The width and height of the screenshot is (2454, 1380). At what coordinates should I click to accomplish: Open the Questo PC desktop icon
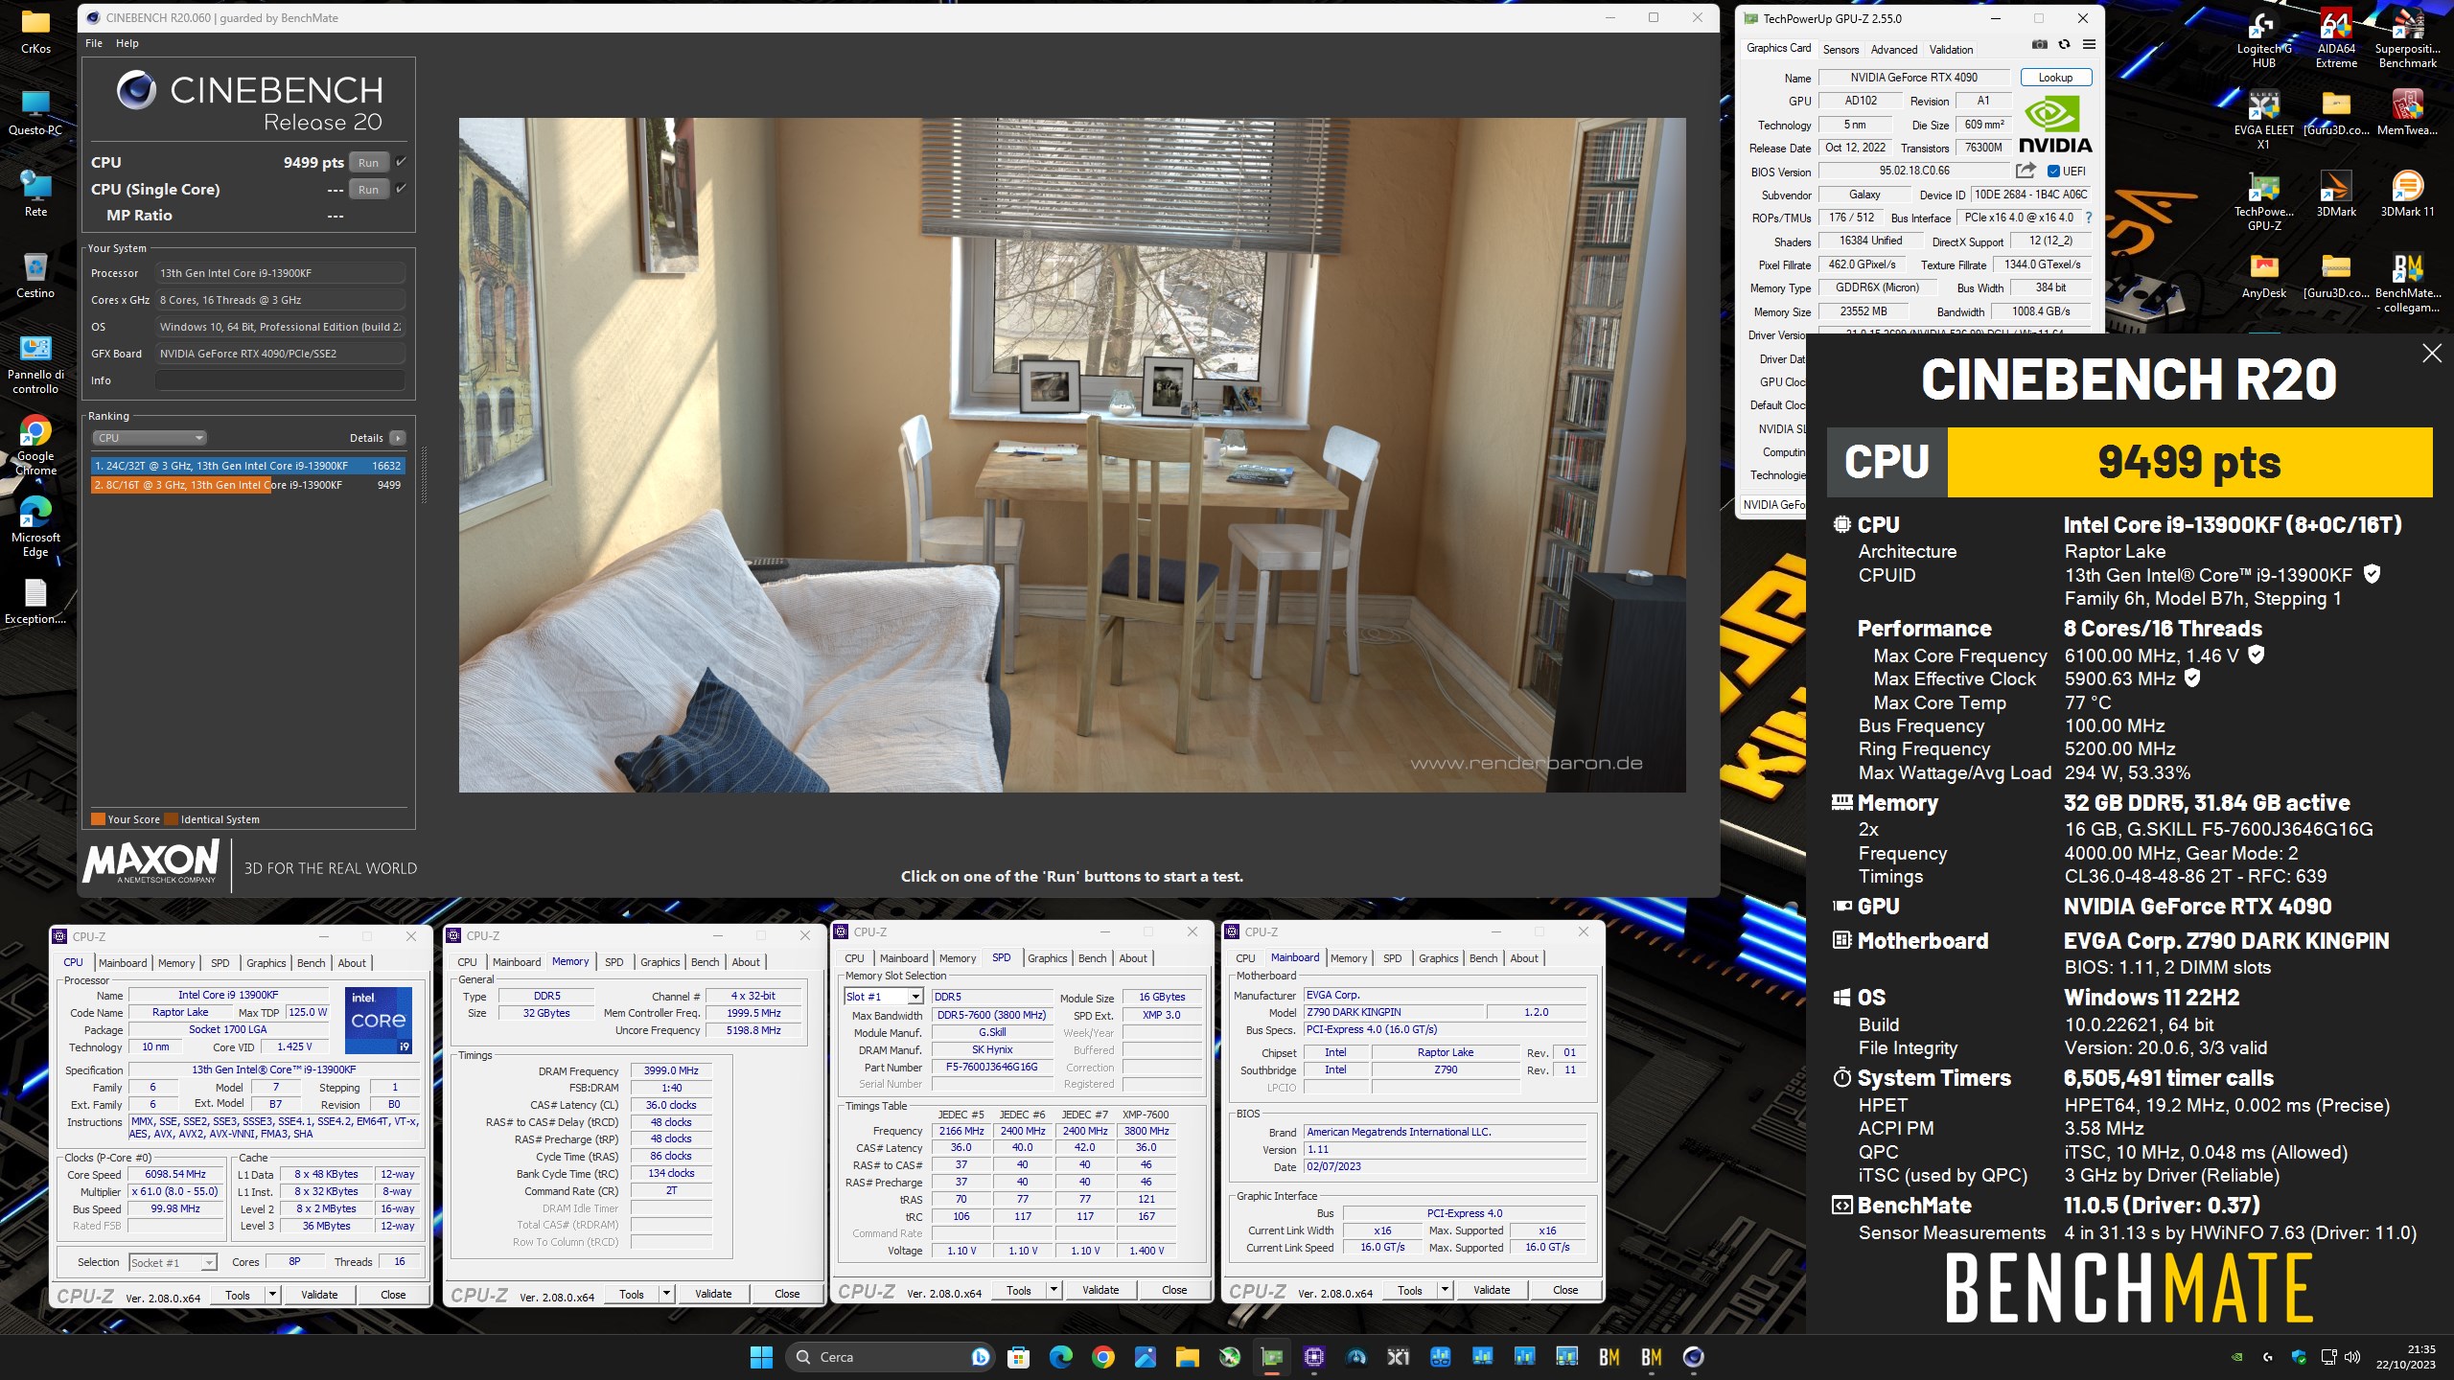tap(35, 113)
